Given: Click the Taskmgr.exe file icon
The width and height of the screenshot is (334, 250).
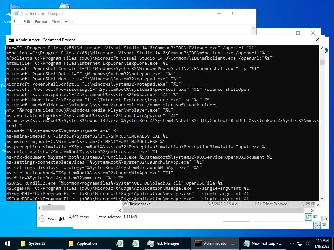Looking at the screenshot, I should (125, 204).
